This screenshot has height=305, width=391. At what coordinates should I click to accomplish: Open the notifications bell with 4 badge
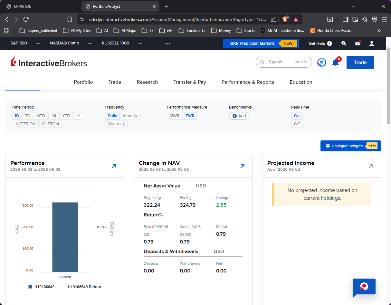336,62
